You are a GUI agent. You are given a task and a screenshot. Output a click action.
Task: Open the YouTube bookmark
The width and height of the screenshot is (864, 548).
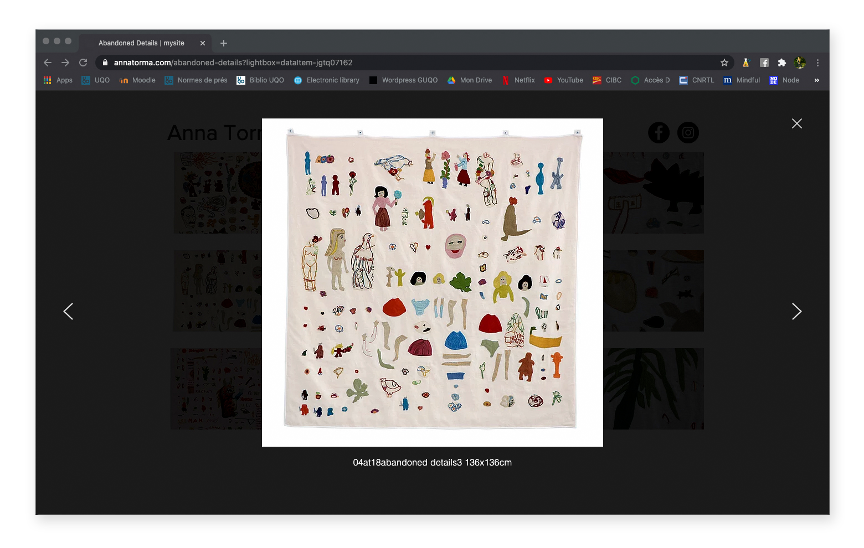pyautogui.click(x=564, y=80)
